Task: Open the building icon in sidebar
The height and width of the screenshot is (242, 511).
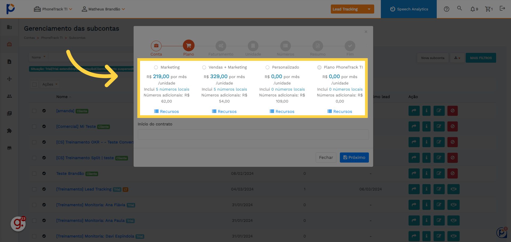Action: [x=9, y=27]
